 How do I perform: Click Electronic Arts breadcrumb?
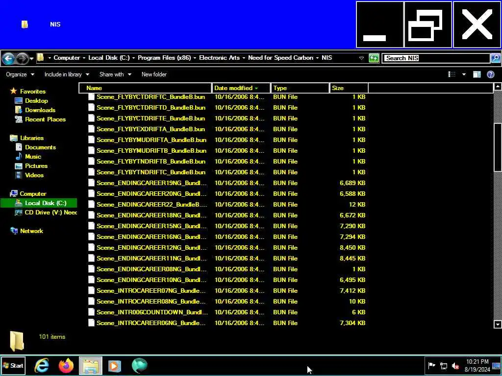(219, 58)
